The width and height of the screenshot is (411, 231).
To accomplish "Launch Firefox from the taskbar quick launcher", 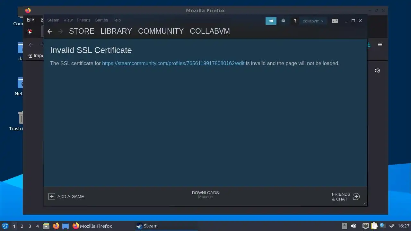I will click(56, 226).
